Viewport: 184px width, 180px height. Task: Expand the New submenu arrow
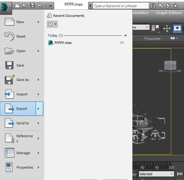coord(38,22)
